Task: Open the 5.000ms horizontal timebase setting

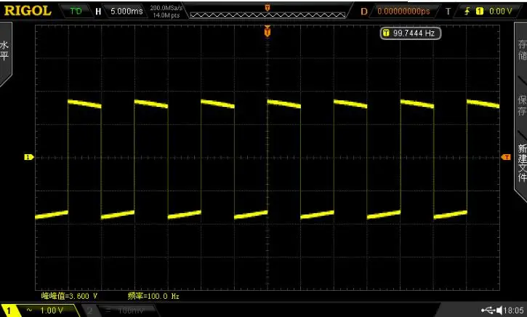Action: coord(126,11)
